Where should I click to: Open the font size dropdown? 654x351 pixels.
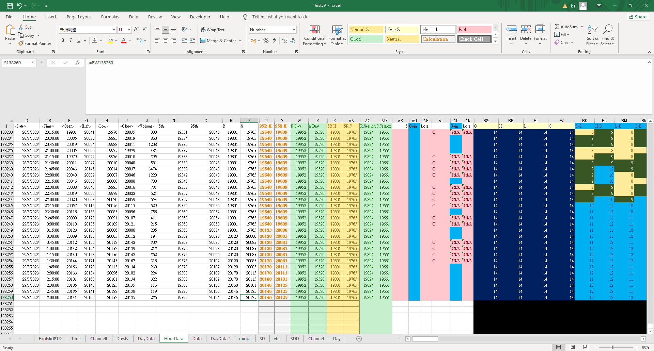(129, 30)
